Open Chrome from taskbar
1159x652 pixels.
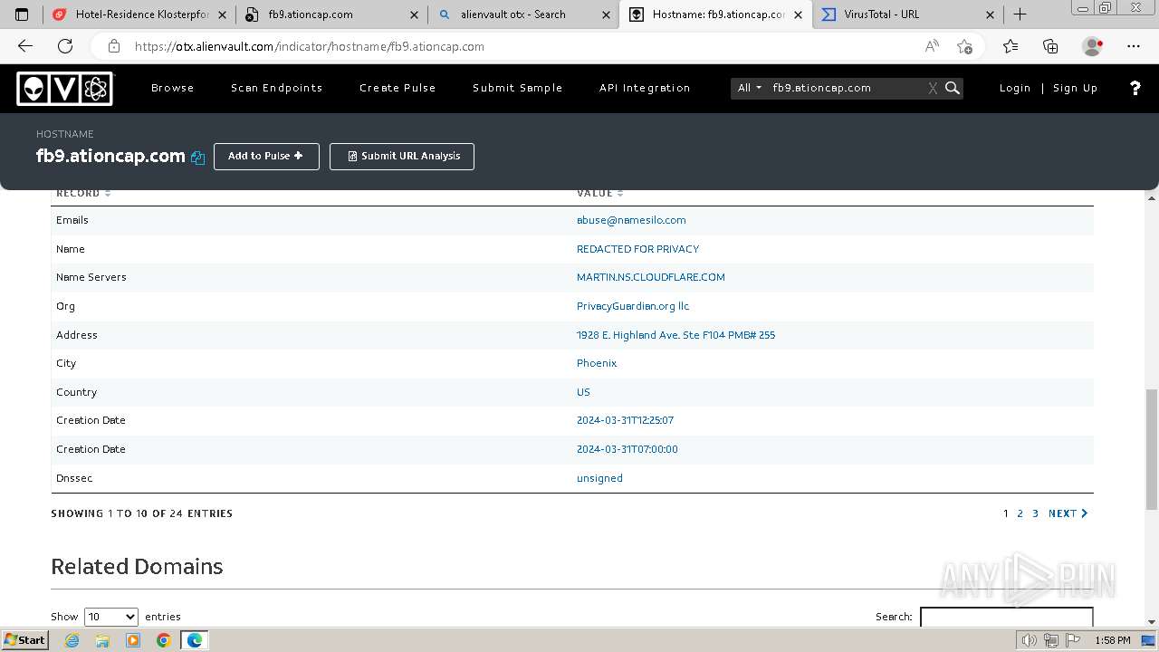pyautogui.click(x=164, y=640)
